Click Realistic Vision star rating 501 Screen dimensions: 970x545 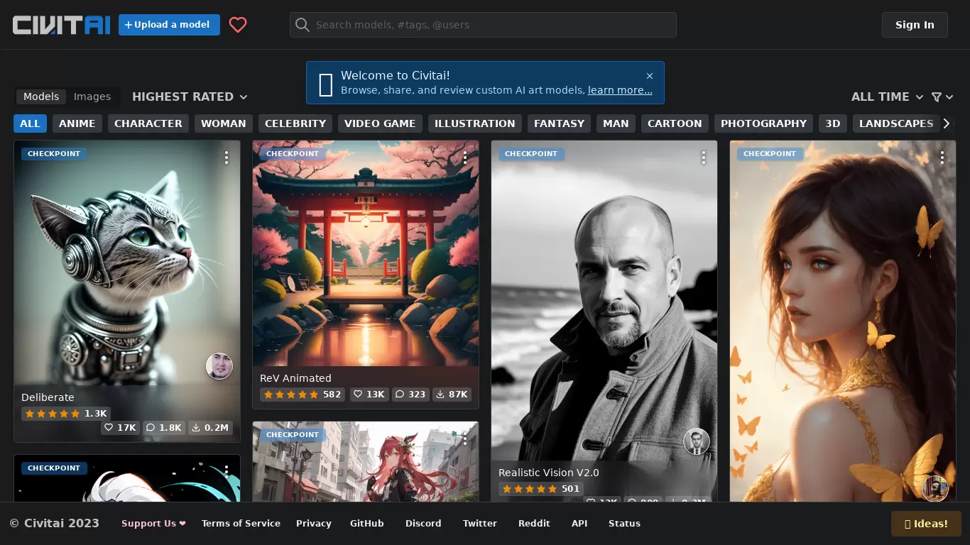pos(540,489)
